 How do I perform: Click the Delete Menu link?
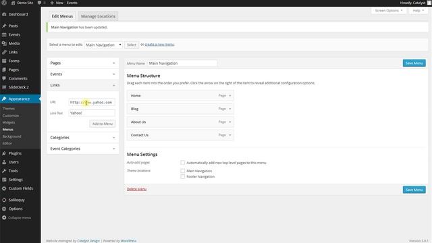pos(136,189)
